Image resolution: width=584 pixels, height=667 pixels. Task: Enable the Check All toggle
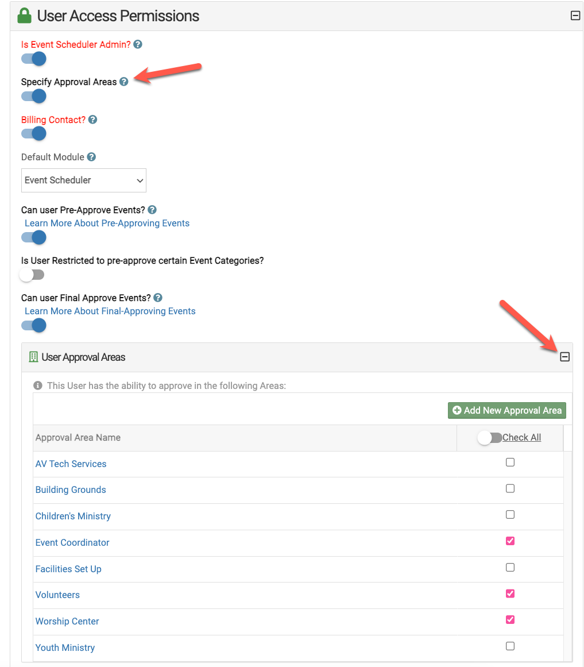490,437
